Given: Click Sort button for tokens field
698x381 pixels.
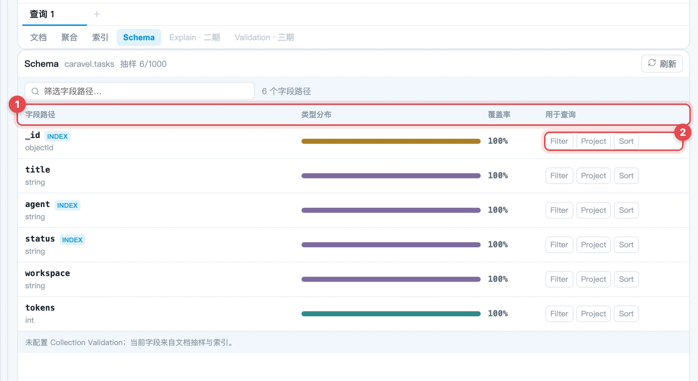Looking at the screenshot, I should pyautogui.click(x=626, y=314).
